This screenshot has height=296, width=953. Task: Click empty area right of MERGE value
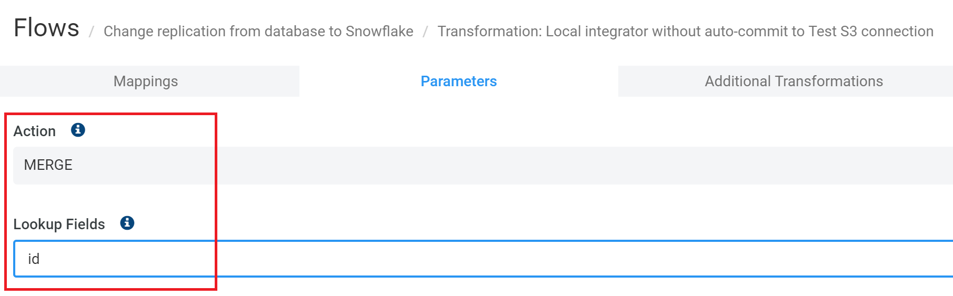tap(526, 165)
